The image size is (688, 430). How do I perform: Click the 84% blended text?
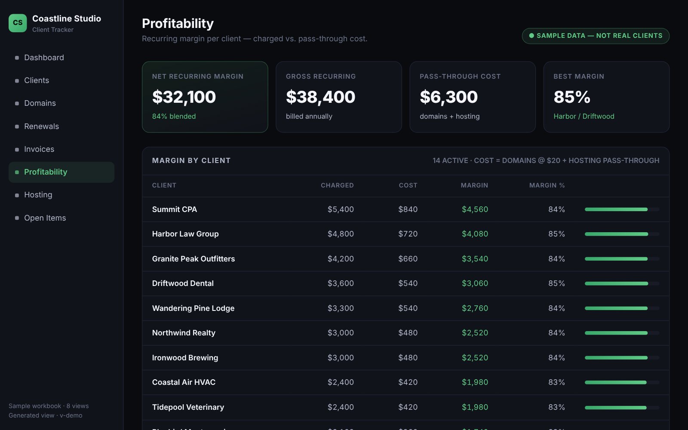(x=174, y=116)
